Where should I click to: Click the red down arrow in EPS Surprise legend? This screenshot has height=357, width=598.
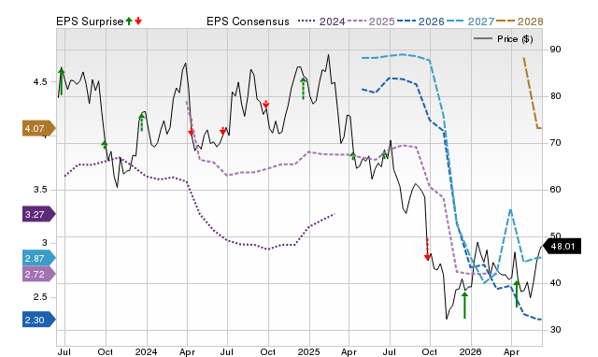(x=138, y=21)
